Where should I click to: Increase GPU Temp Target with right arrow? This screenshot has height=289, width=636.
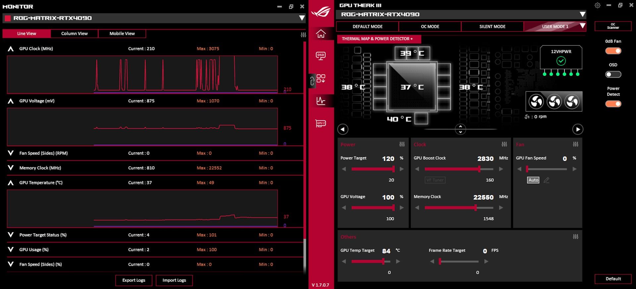pyautogui.click(x=398, y=261)
